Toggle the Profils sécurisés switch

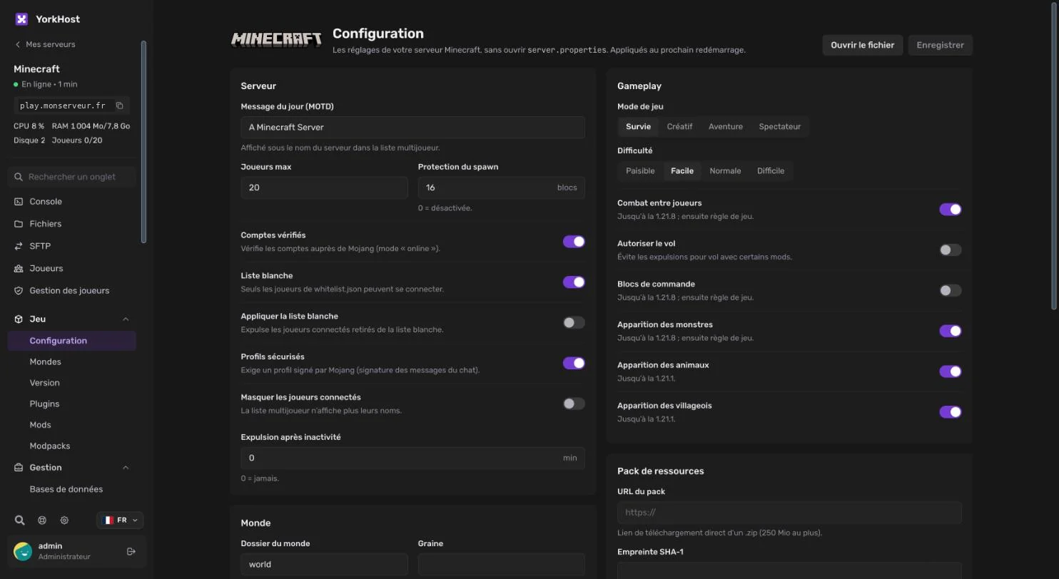(x=574, y=364)
